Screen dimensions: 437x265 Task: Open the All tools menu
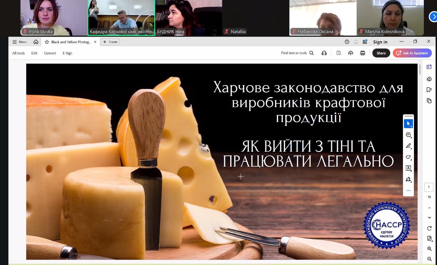pyautogui.click(x=18, y=53)
